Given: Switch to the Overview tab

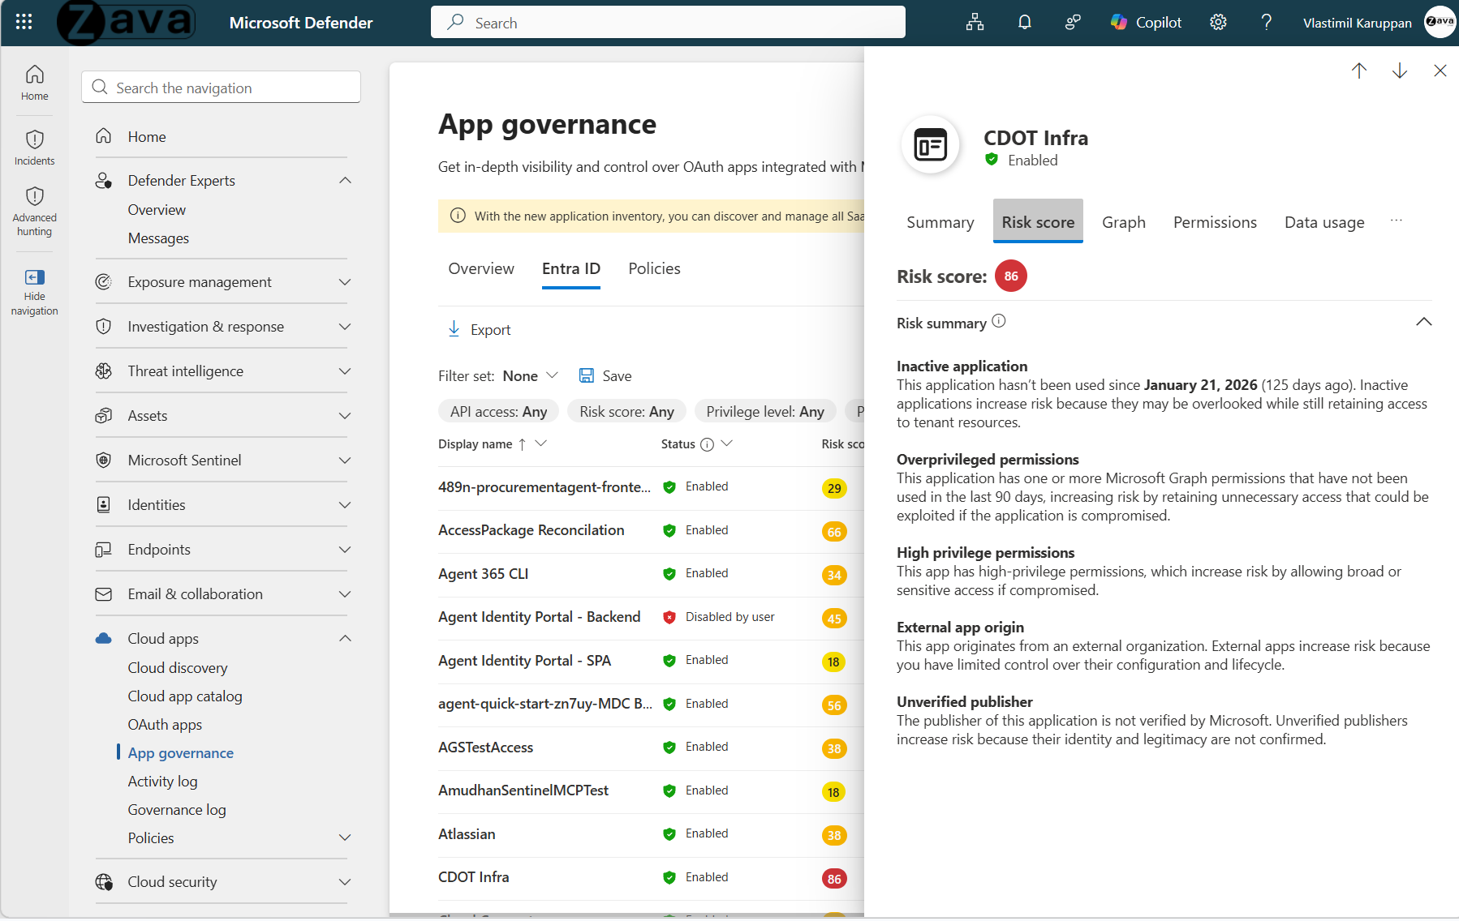Looking at the screenshot, I should pyautogui.click(x=481, y=269).
